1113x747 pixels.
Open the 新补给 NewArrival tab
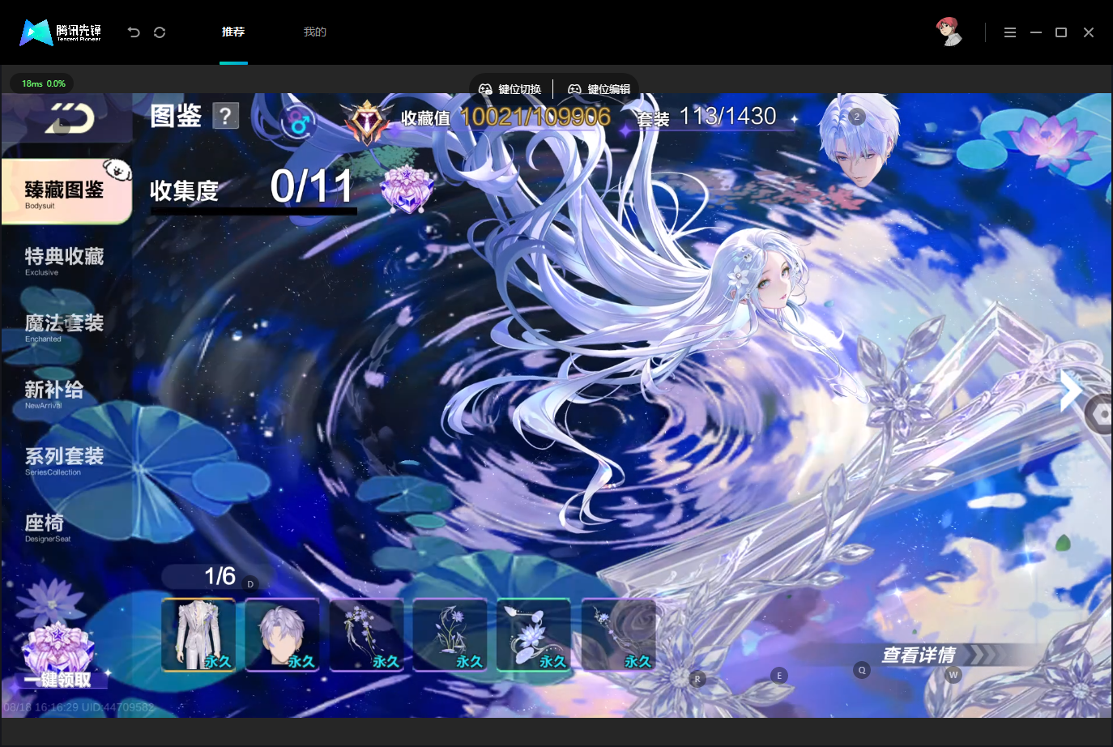[54, 393]
